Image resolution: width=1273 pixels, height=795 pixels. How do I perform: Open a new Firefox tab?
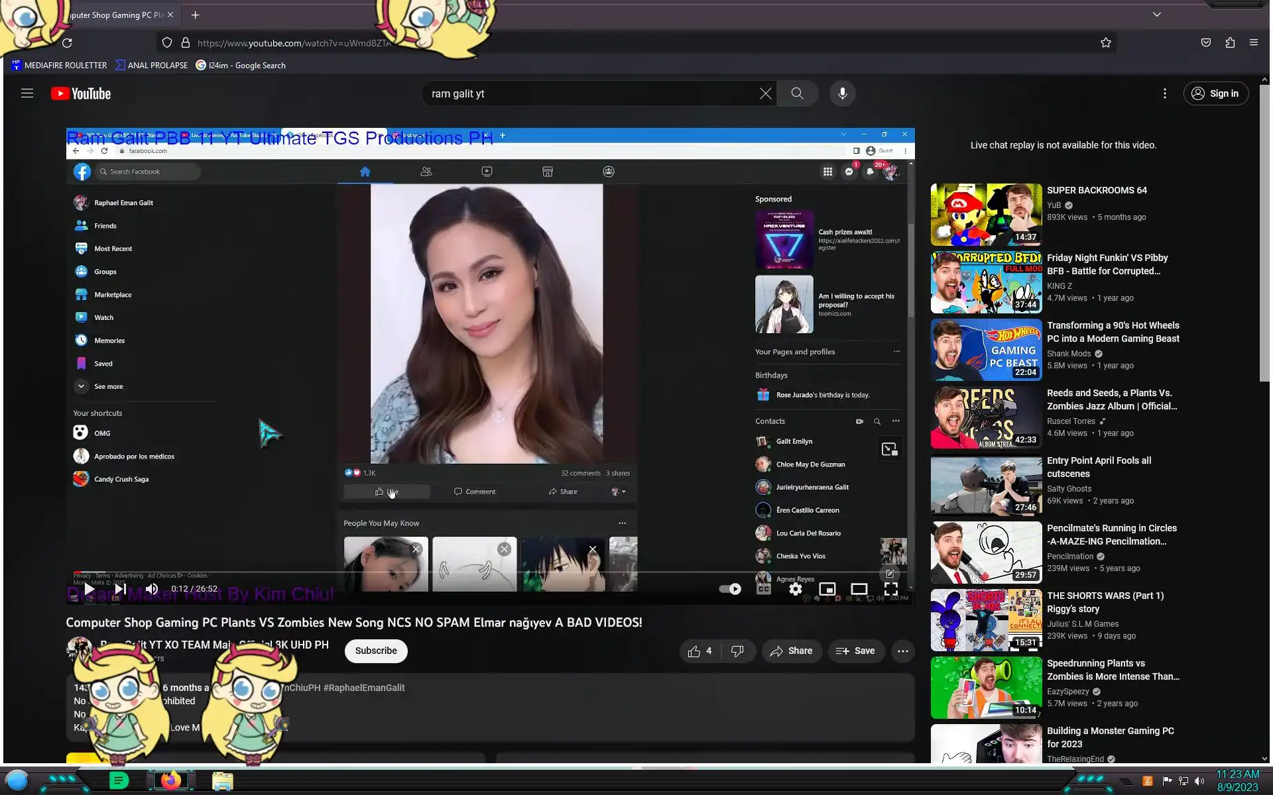(x=195, y=15)
